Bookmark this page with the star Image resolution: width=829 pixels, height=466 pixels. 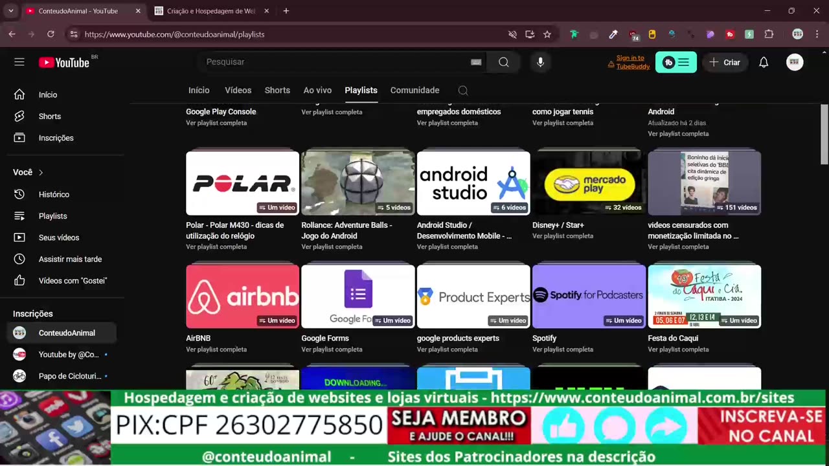coord(547,34)
